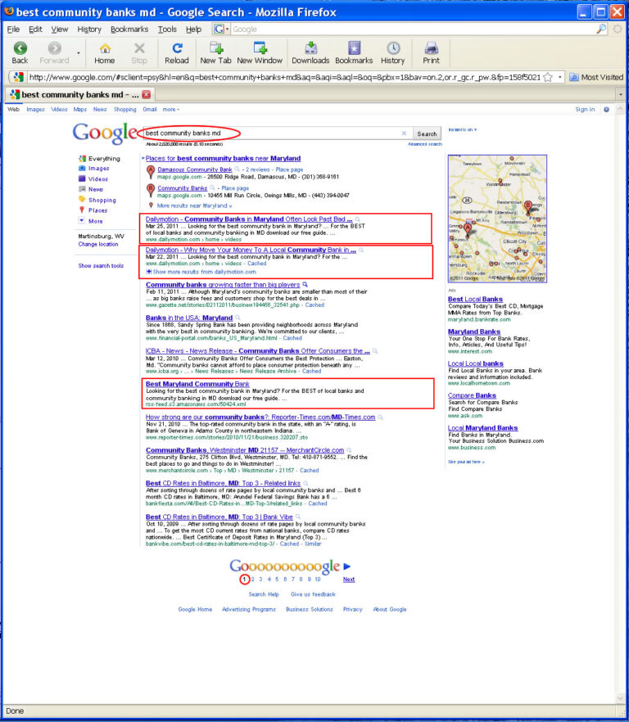Open the History toolbar button
629x722 pixels.
[392, 53]
